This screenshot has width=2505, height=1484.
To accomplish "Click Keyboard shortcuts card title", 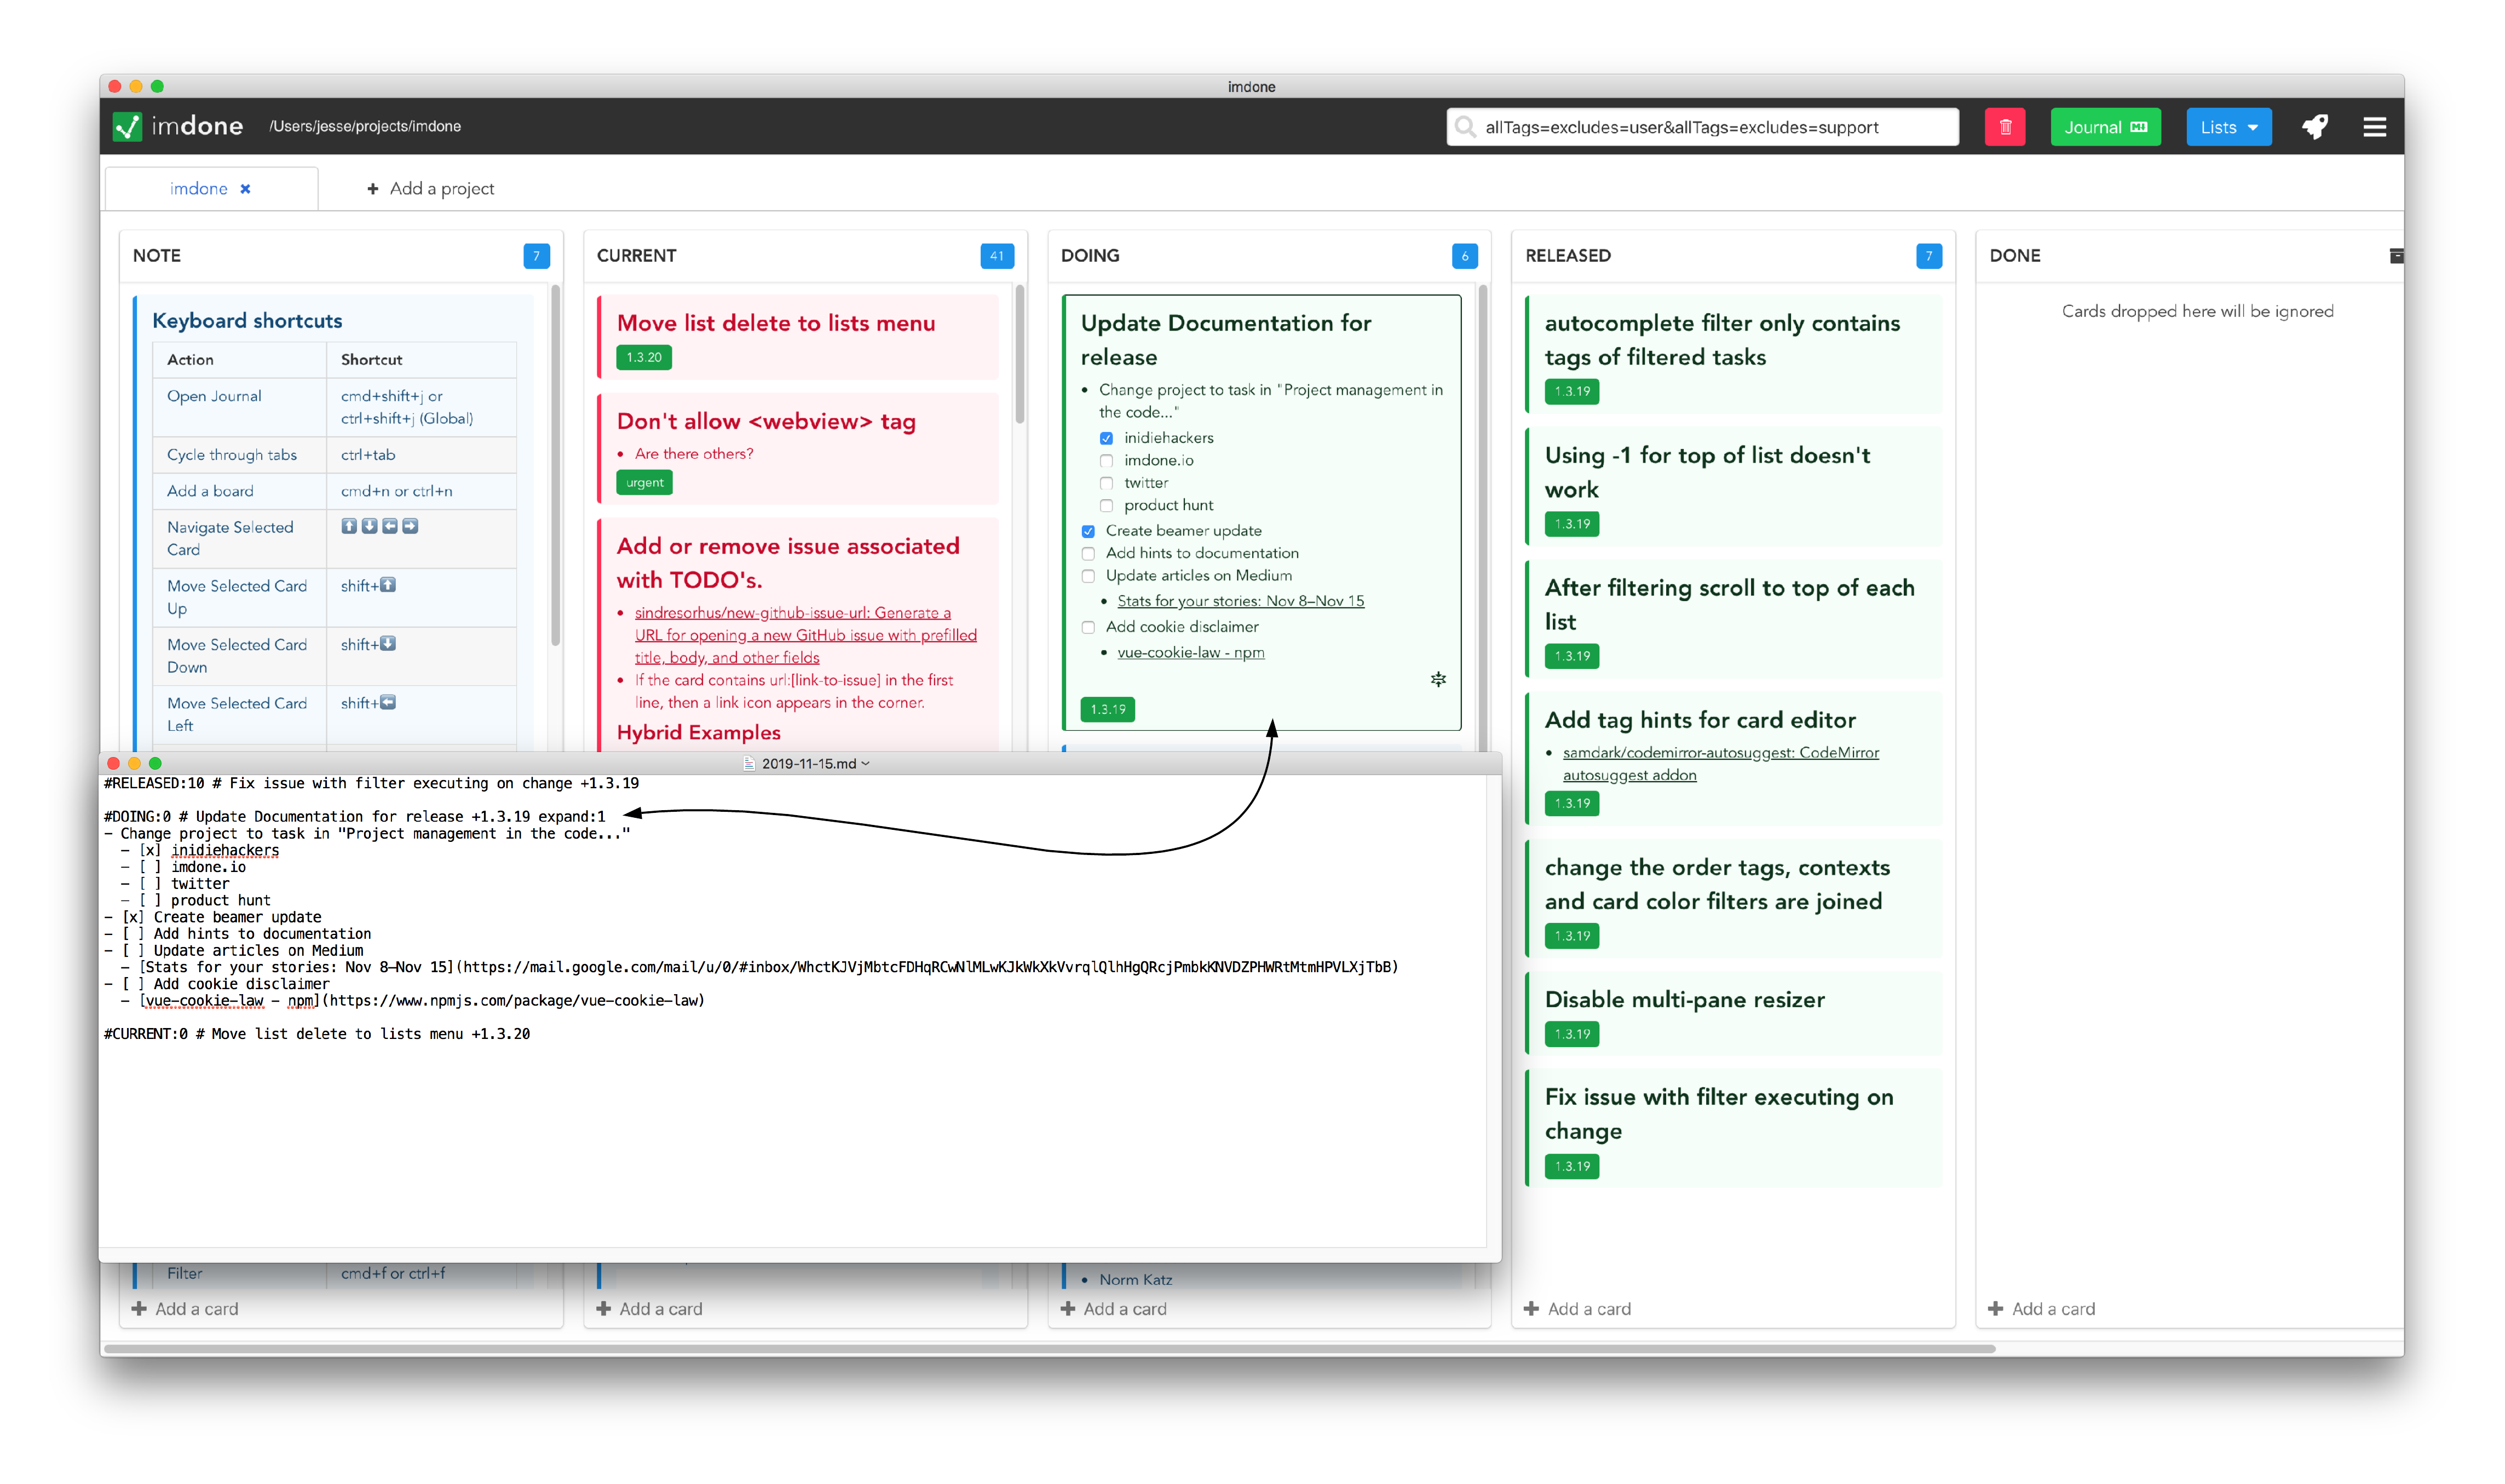I will (x=247, y=321).
